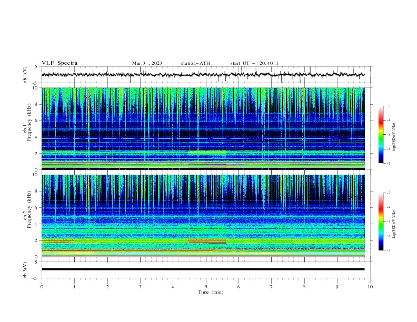Screen dimensions: 417x322
Task: Click the ch.3 flat black trace
Action: [203, 269]
